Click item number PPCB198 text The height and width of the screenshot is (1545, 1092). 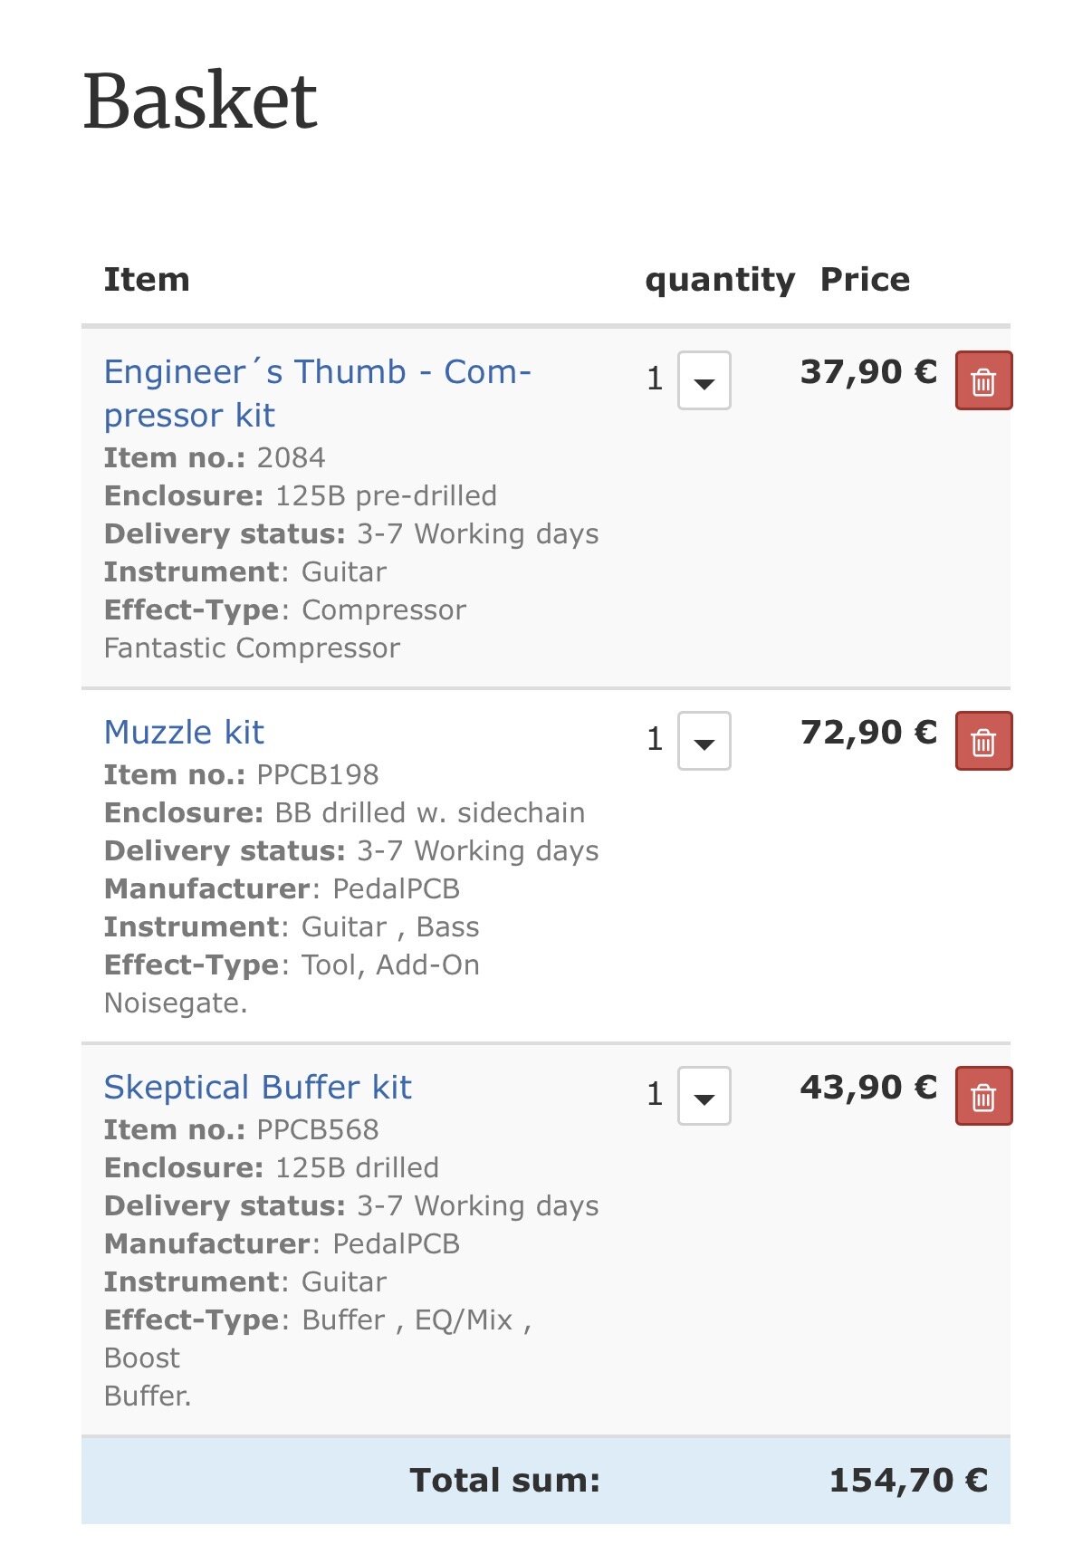317,774
